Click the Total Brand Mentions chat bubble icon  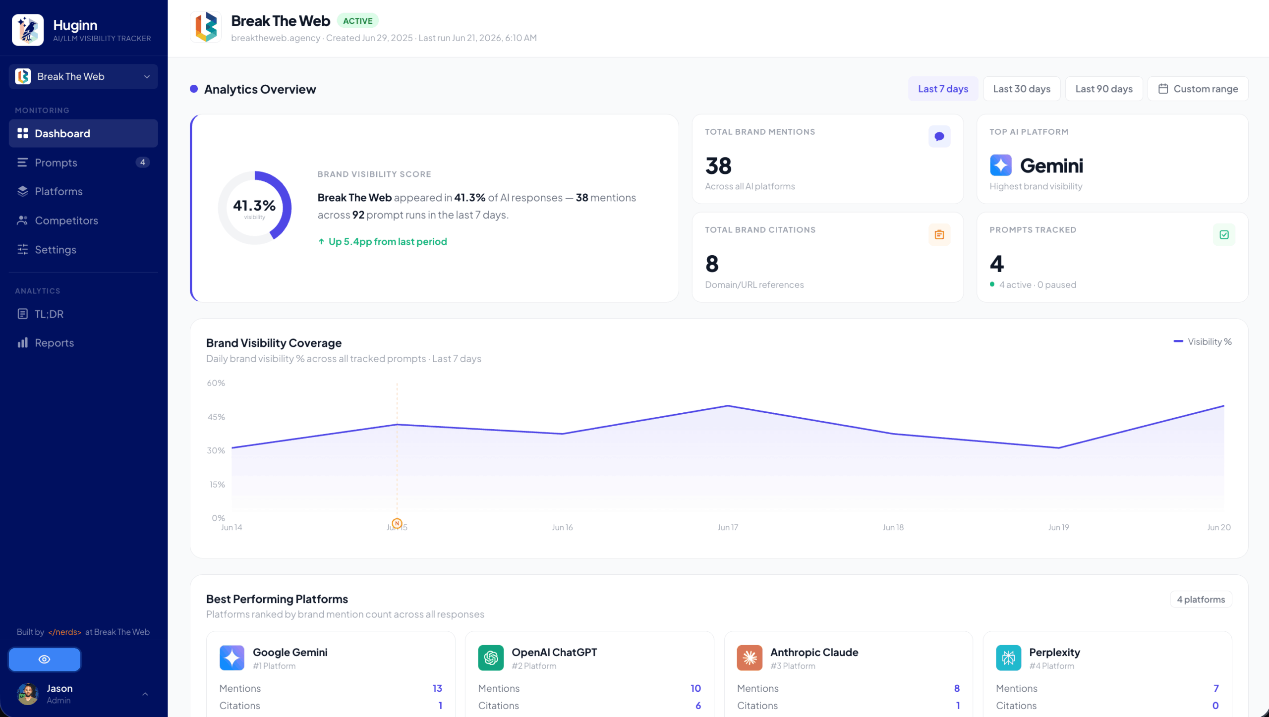[x=939, y=137]
